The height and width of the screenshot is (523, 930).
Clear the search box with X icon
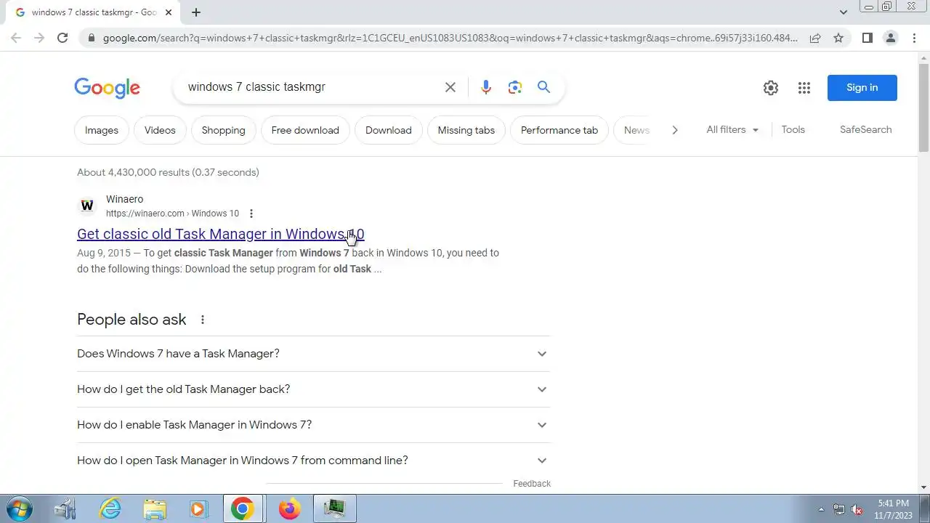click(x=450, y=87)
